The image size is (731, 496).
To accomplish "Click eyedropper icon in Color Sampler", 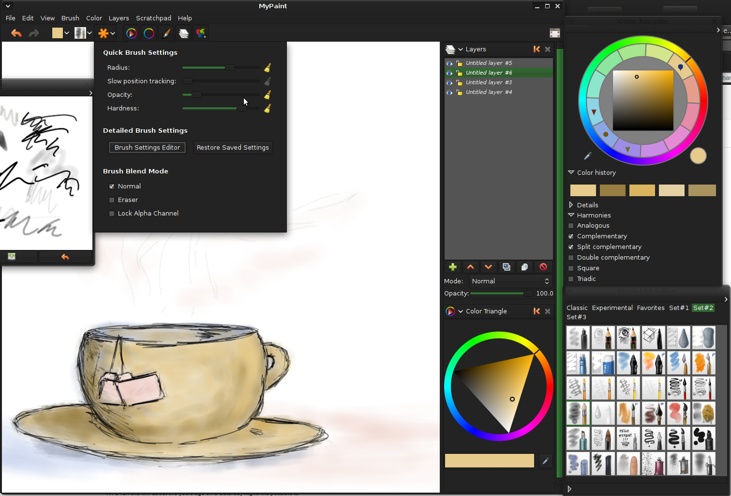I will click(587, 156).
